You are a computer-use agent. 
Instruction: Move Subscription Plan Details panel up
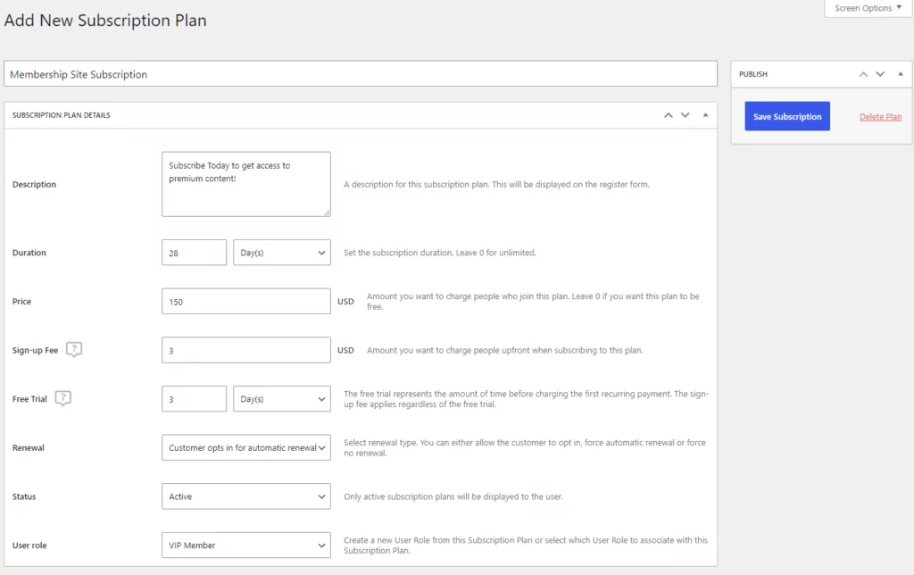point(668,115)
